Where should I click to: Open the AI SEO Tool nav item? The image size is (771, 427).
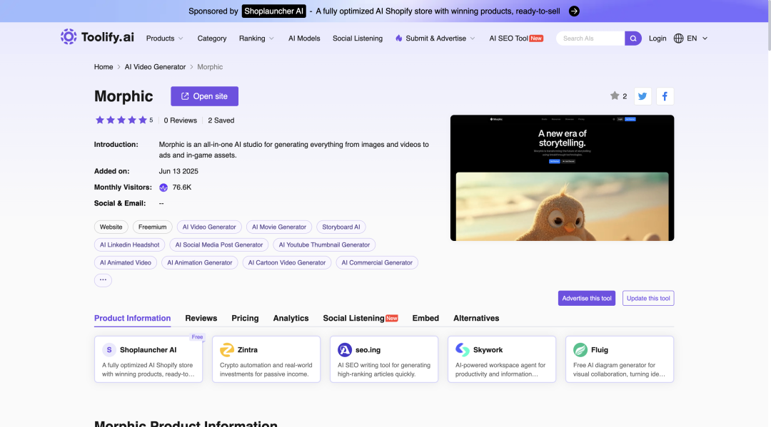516,38
